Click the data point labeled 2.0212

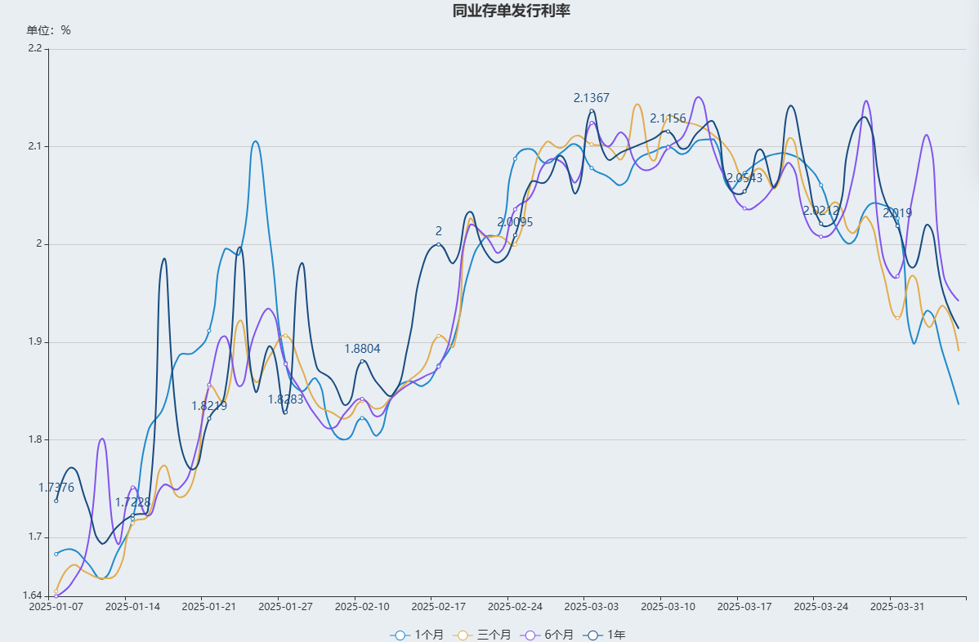tap(821, 224)
